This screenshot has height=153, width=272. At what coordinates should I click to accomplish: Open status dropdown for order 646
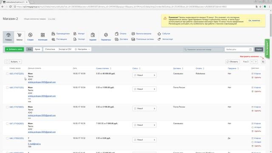pos(144,140)
